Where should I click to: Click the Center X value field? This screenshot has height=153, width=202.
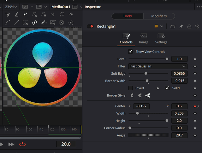click(x=141, y=106)
